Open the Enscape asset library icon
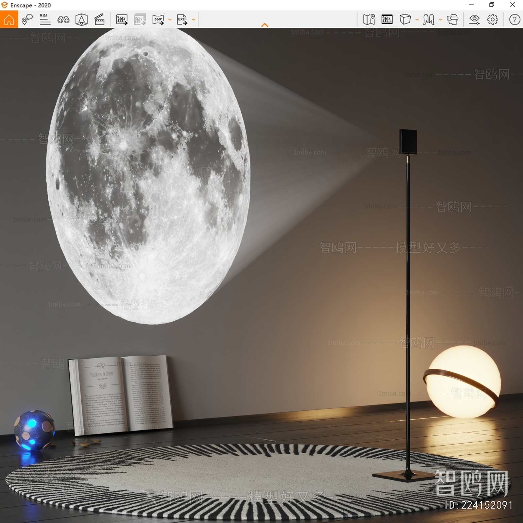The height and width of the screenshot is (523, 523). coord(81,20)
